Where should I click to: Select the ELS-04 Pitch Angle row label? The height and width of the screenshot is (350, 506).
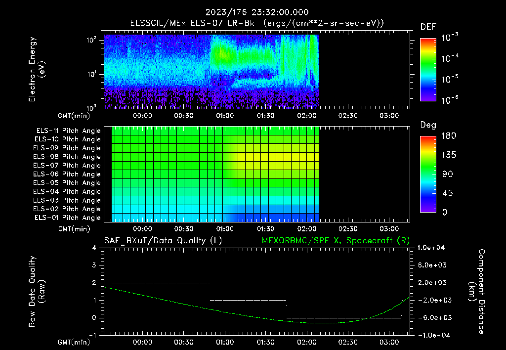(x=67, y=191)
